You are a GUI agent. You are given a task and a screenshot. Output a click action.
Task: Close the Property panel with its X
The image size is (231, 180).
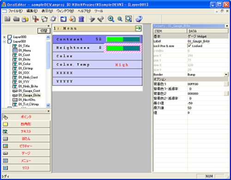click(227, 26)
